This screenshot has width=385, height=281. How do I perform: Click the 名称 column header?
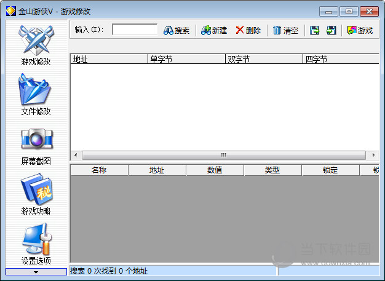[100, 170]
